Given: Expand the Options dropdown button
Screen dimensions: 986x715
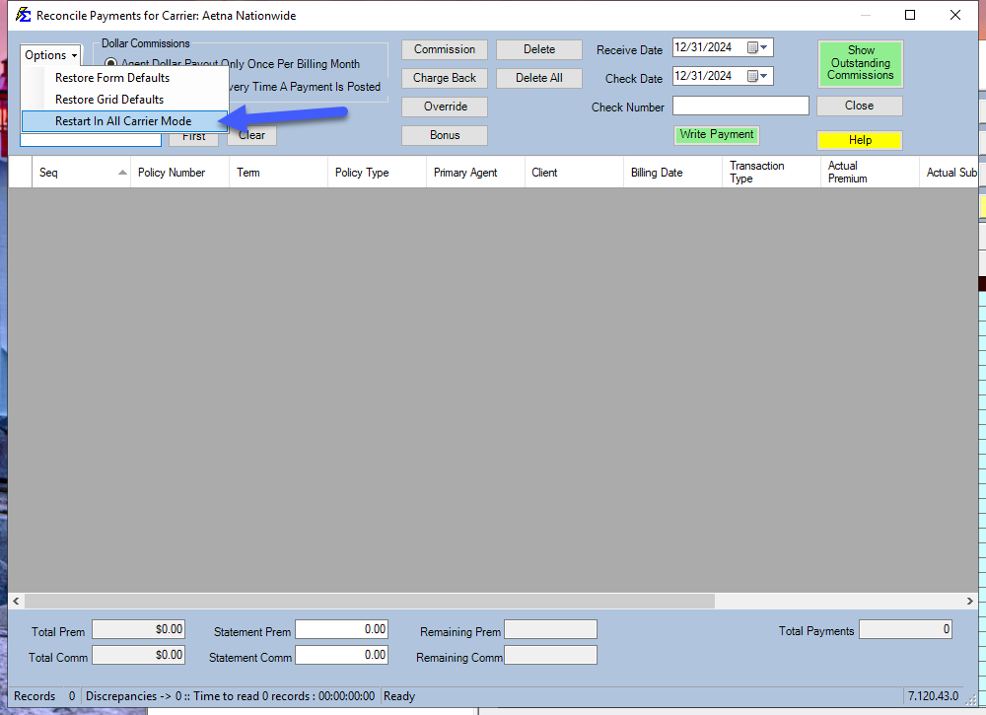Looking at the screenshot, I should click(50, 55).
